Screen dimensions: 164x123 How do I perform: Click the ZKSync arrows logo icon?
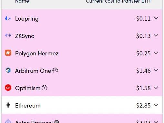(x=8, y=35)
